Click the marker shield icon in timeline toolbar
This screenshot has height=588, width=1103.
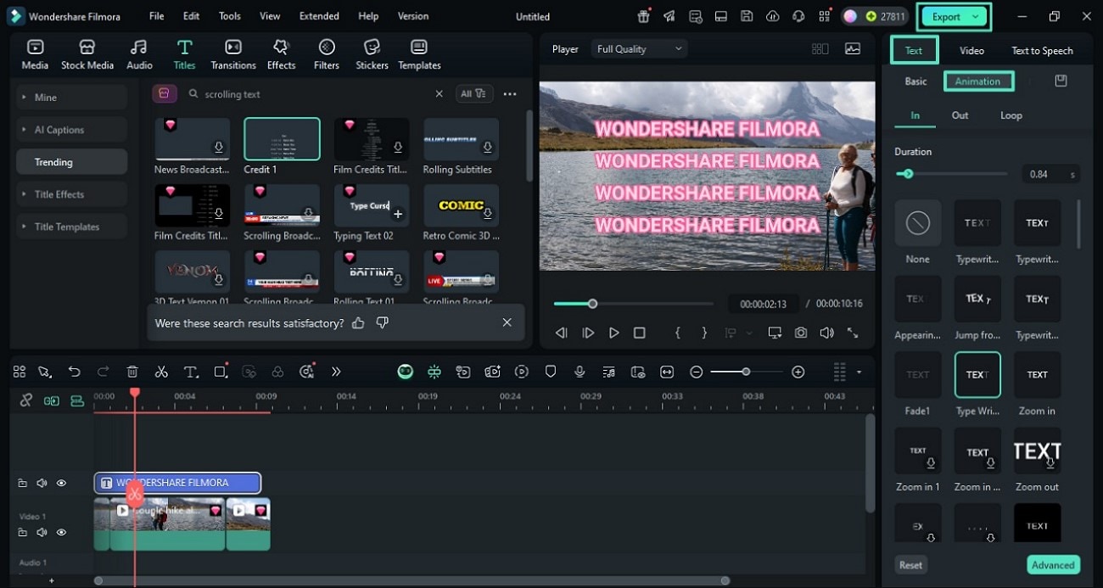coord(551,372)
